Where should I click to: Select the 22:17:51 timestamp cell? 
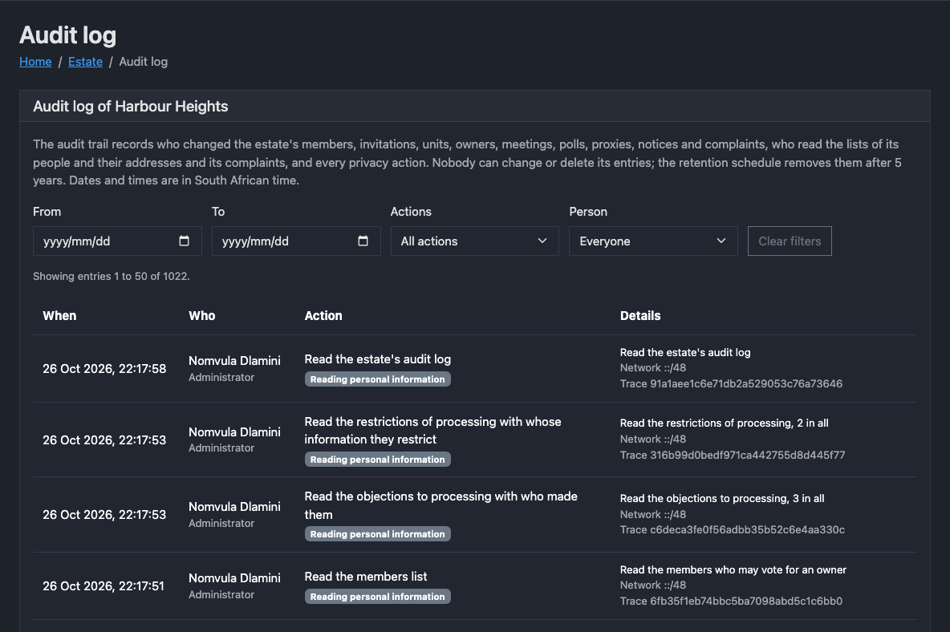(x=104, y=586)
